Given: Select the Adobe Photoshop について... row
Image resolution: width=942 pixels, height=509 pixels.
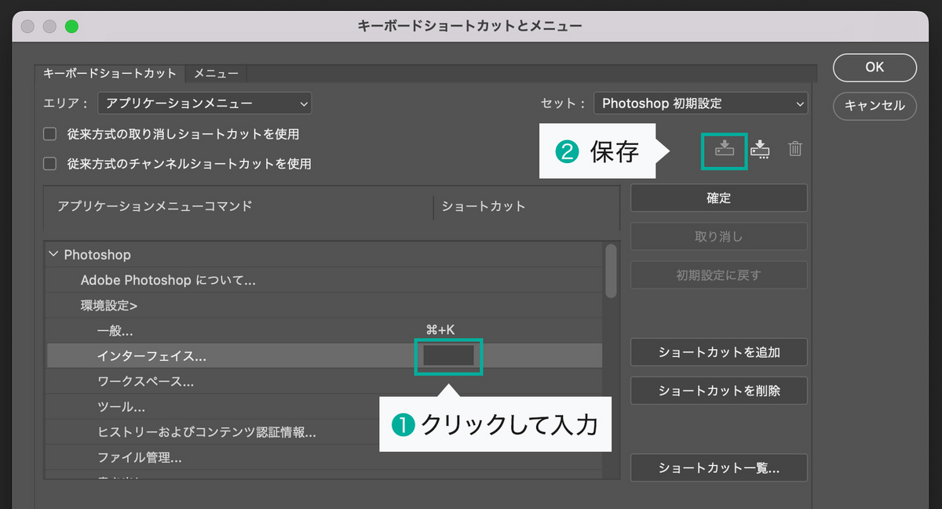Looking at the screenshot, I should [x=324, y=280].
